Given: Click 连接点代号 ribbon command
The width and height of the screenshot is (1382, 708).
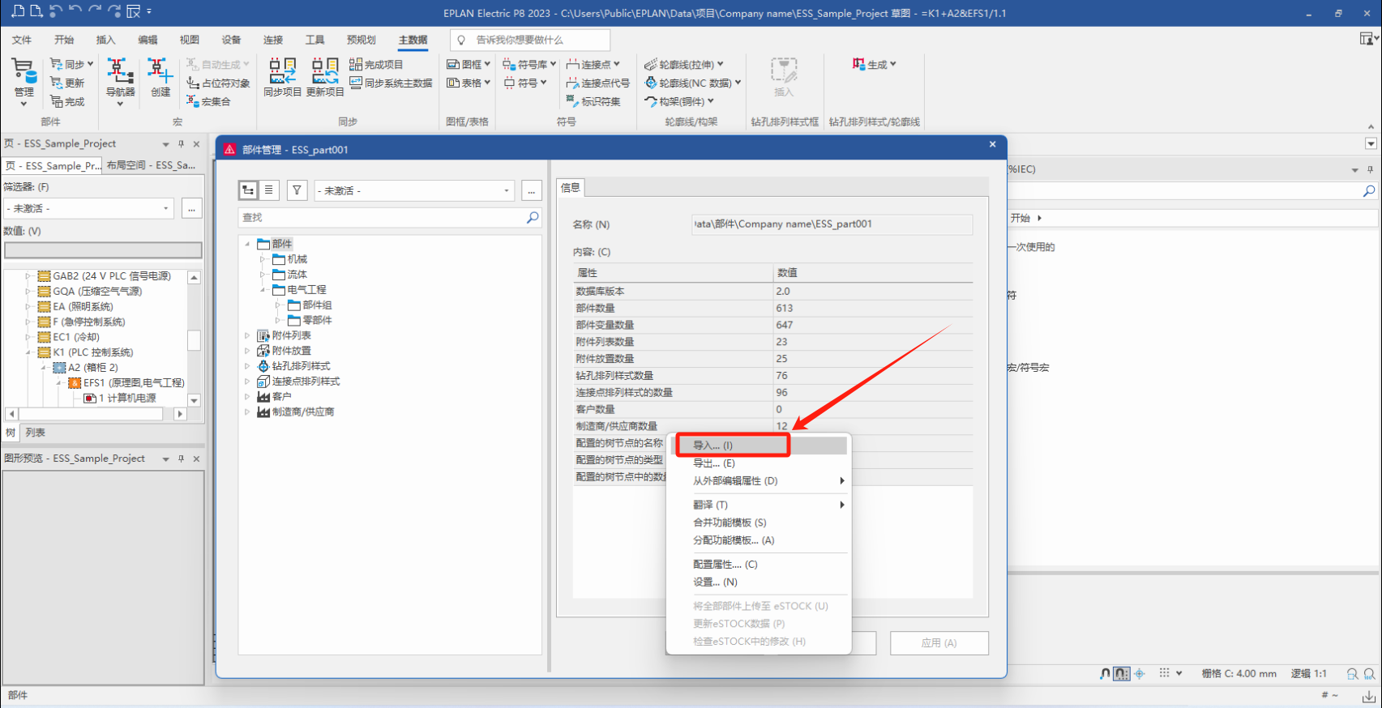Looking at the screenshot, I should tap(598, 83).
